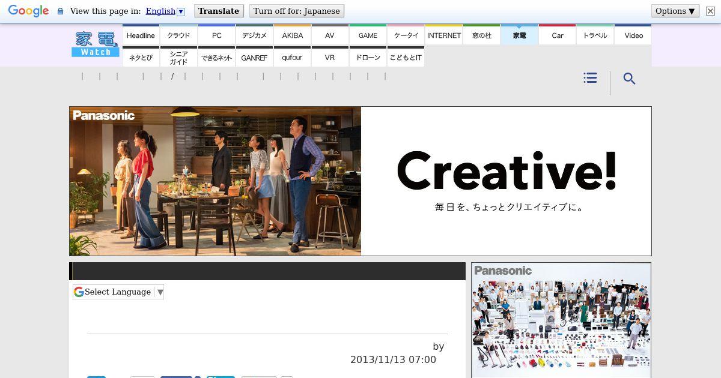Select the AKIBA tab

292,35
